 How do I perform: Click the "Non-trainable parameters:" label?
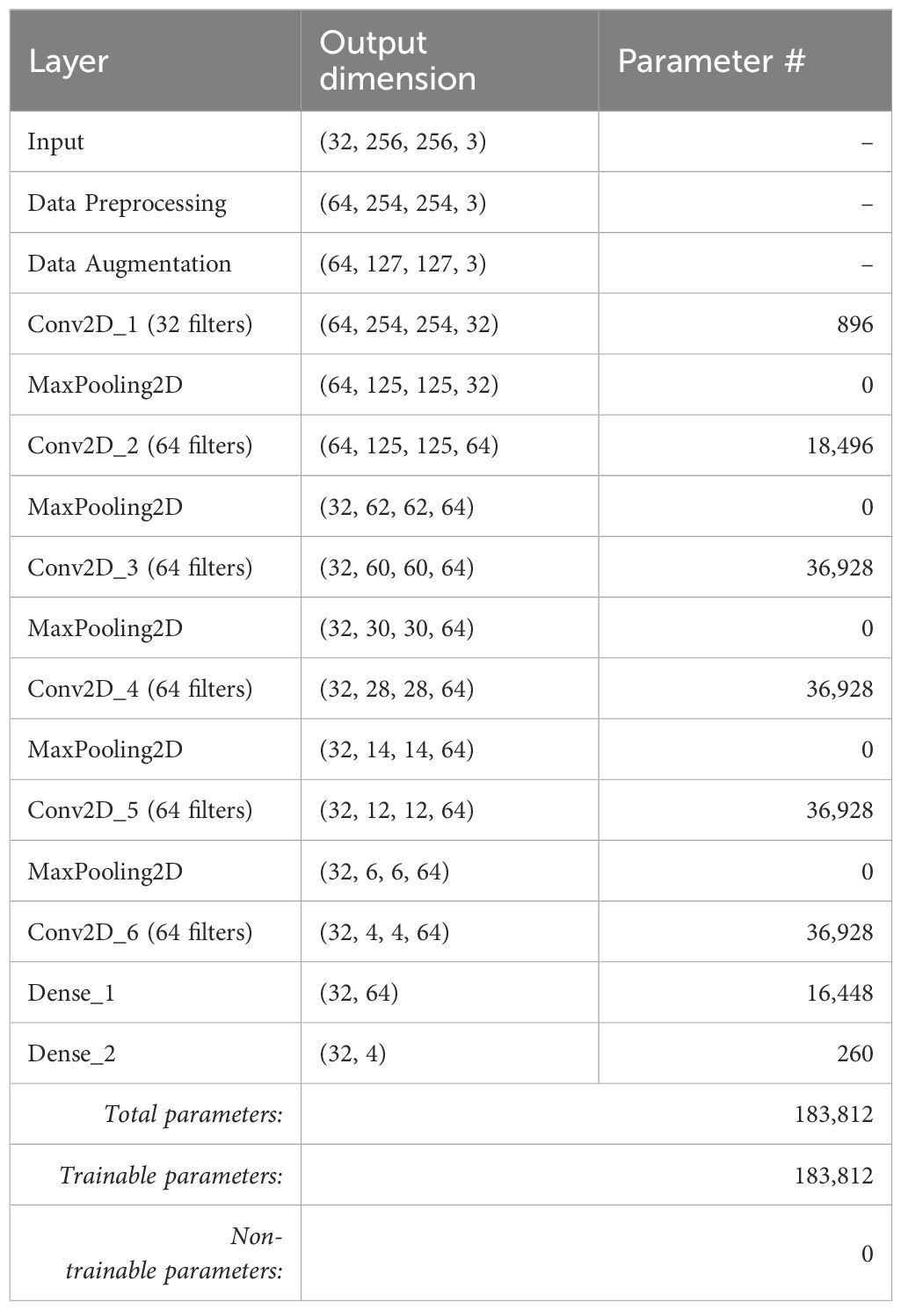[174, 1253]
